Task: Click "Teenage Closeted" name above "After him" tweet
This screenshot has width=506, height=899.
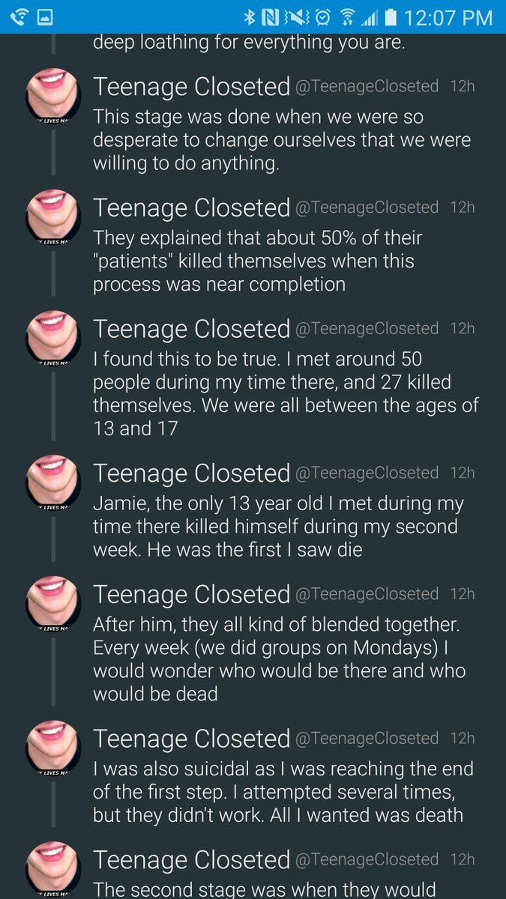Action: pyautogui.click(x=191, y=594)
